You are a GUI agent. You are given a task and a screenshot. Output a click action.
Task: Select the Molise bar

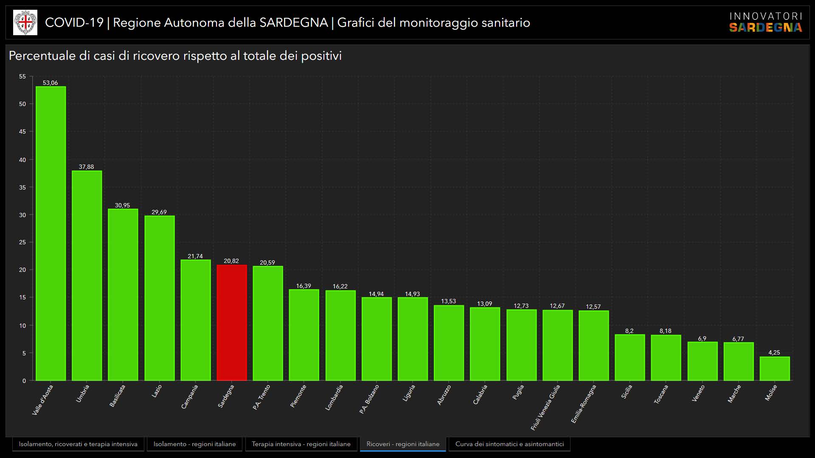775,369
